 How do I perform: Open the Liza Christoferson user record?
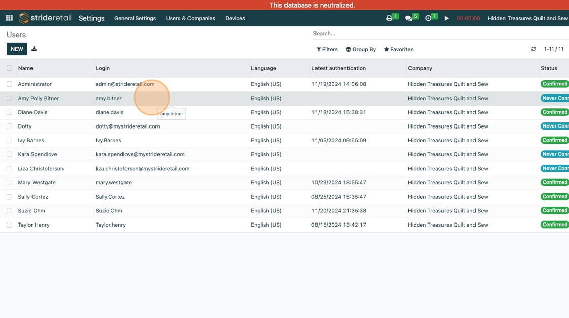(x=41, y=169)
